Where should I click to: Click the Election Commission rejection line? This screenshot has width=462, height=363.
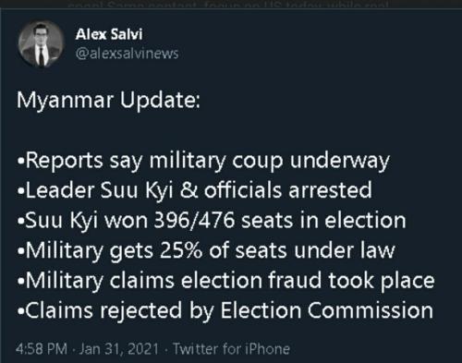[x=225, y=310]
